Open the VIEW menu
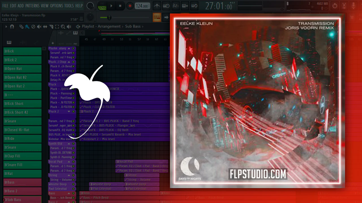Screen dimensions: 362x203 click(x=45, y=6)
